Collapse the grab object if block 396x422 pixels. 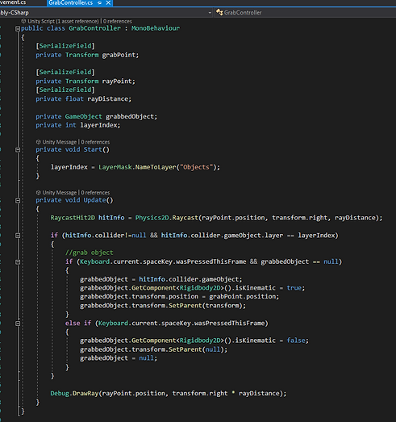(x=18, y=262)
